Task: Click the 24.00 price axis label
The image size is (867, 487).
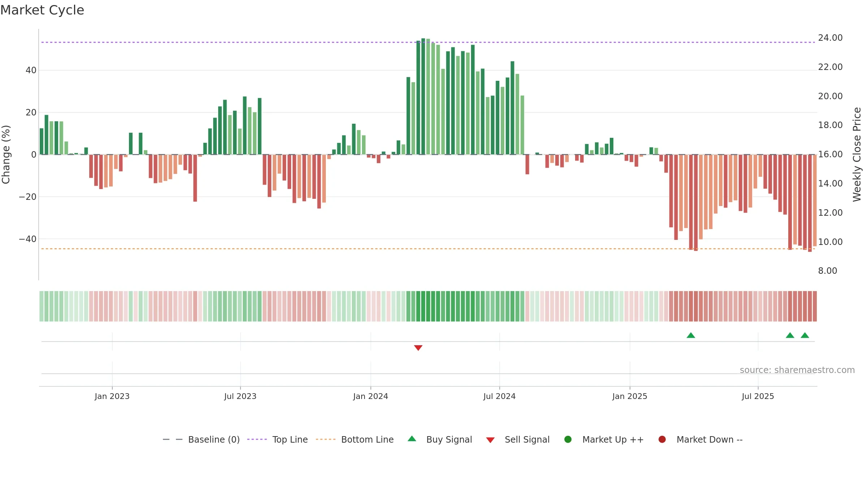Action: tap(830, 38)
